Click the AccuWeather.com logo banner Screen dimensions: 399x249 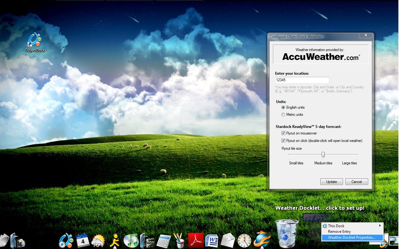[x=321, y=54]
